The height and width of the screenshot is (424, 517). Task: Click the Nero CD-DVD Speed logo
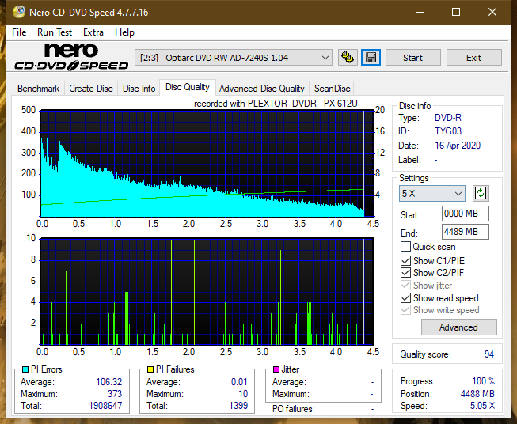71,57
